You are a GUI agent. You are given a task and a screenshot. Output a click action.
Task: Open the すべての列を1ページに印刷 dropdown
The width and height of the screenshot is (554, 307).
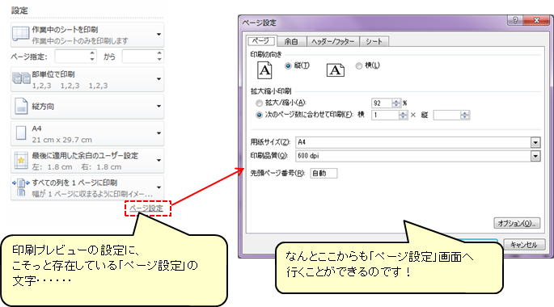pos(87,187)
